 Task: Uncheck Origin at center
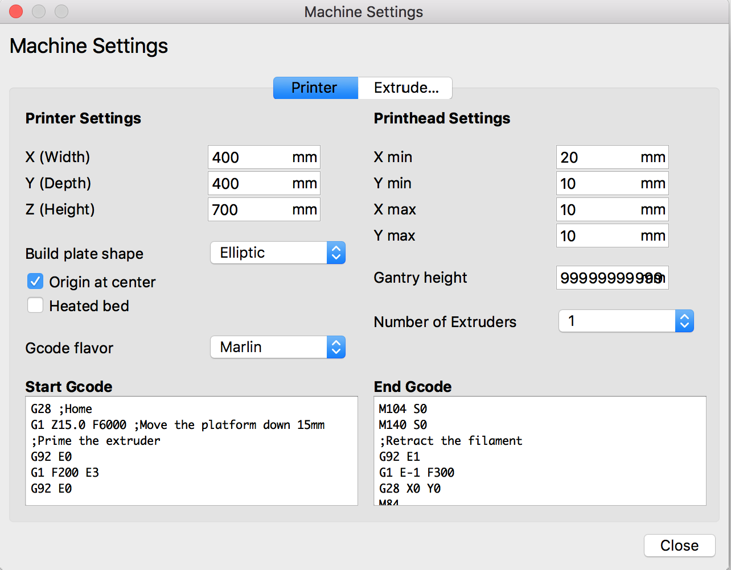[35, 281]
